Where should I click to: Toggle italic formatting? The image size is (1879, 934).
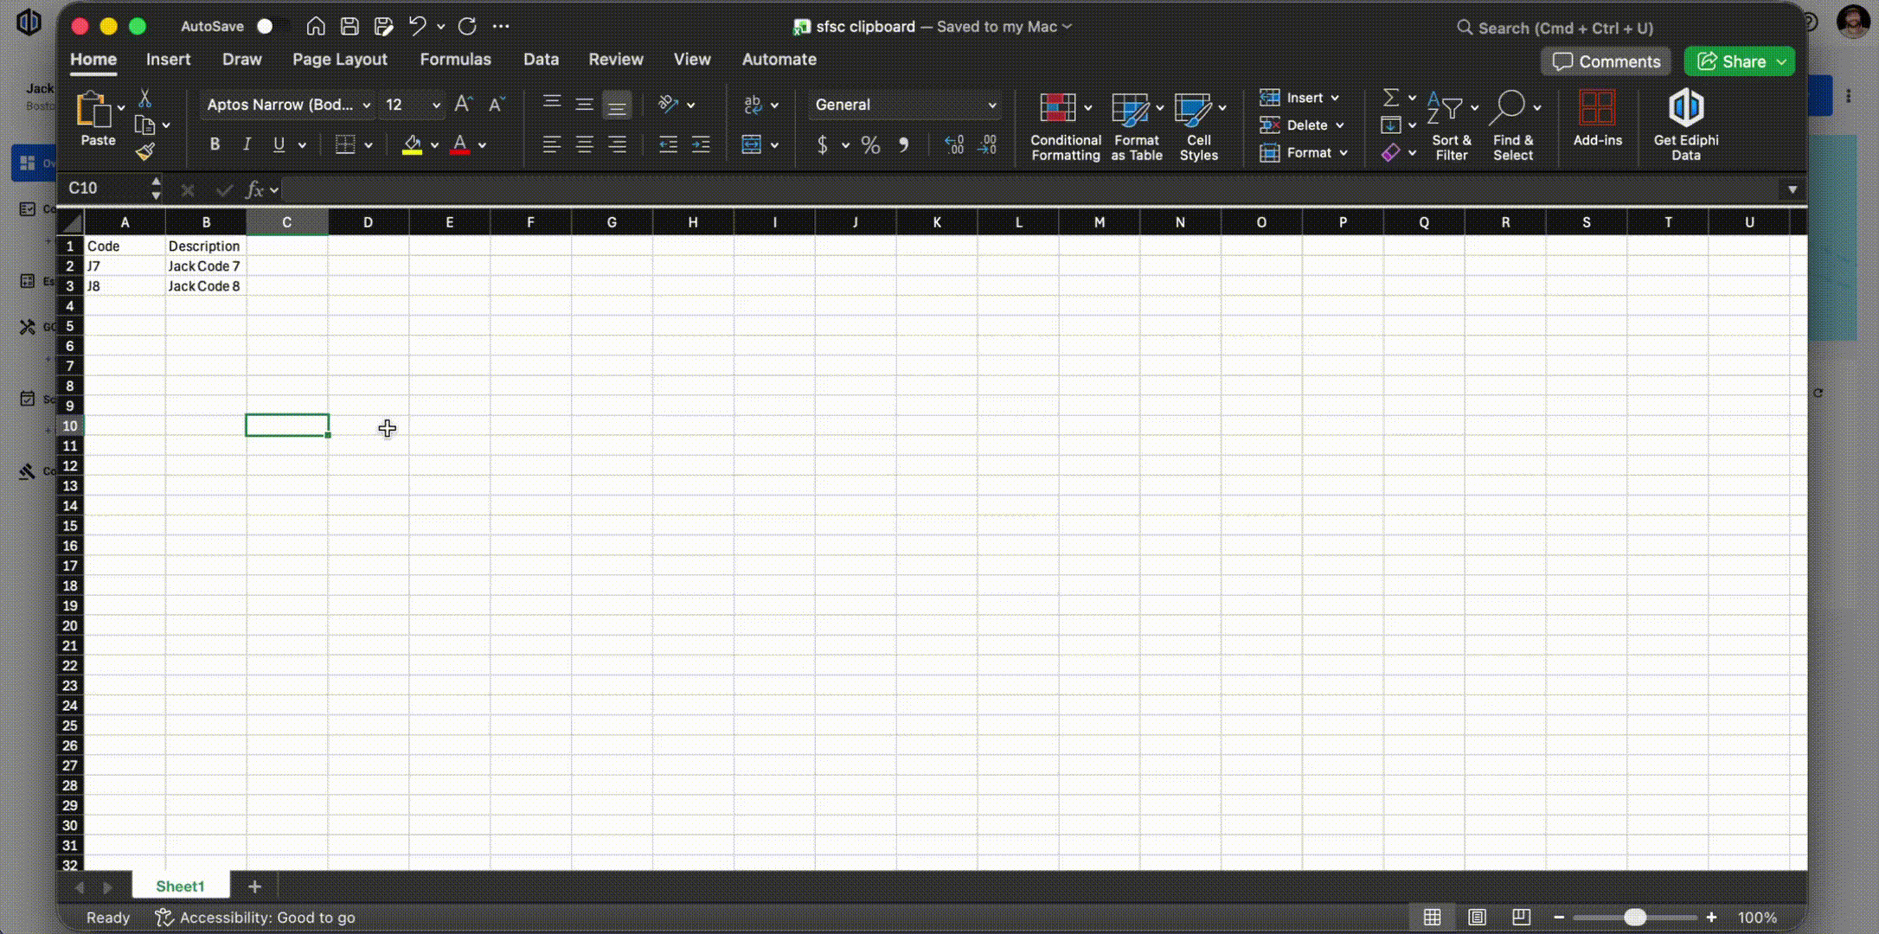247,144
